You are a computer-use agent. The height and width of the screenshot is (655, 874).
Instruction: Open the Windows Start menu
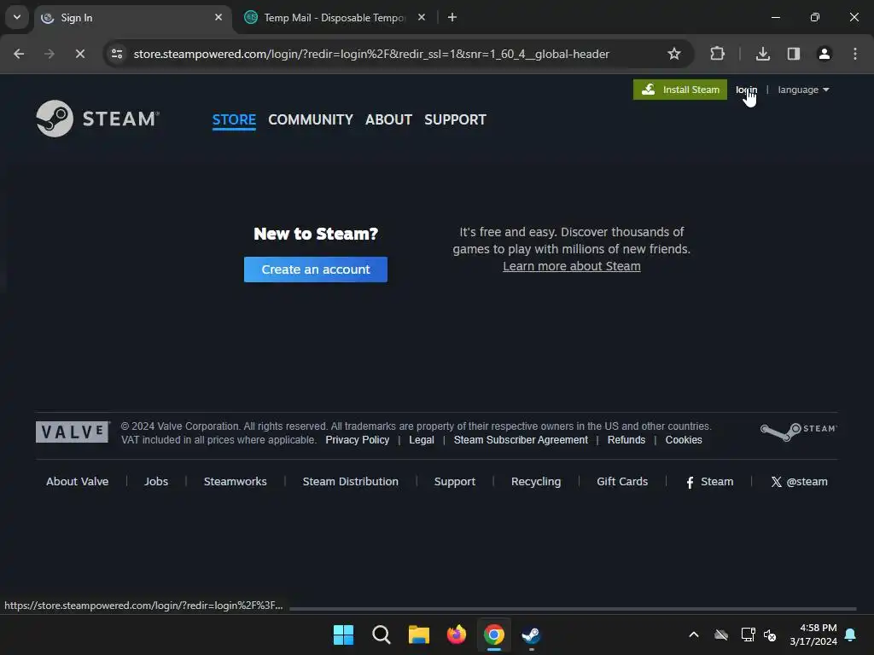coord(343,635)
